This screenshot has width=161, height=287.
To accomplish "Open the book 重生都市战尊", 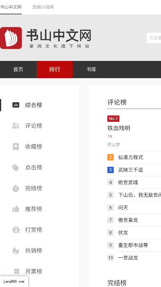I will coord(133,245).
